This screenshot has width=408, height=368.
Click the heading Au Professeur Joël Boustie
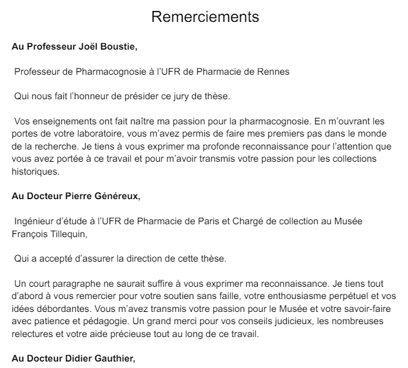pos(75,47)
